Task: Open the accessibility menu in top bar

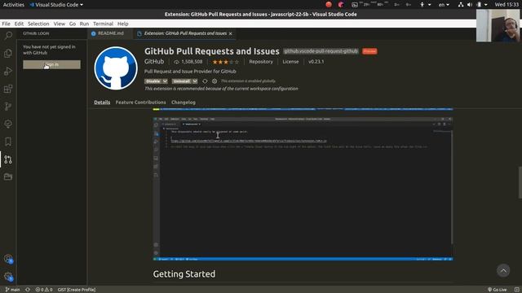Action: click(x=425, y=5)
